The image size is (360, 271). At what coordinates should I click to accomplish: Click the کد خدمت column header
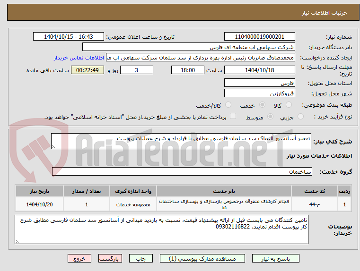coord(314,191)
